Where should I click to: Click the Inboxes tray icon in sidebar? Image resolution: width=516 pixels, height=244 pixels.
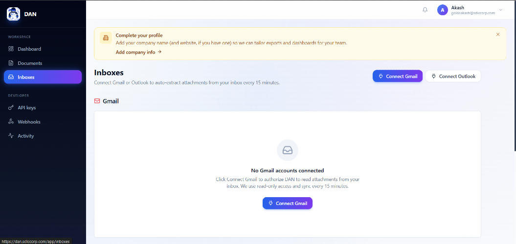11,77
